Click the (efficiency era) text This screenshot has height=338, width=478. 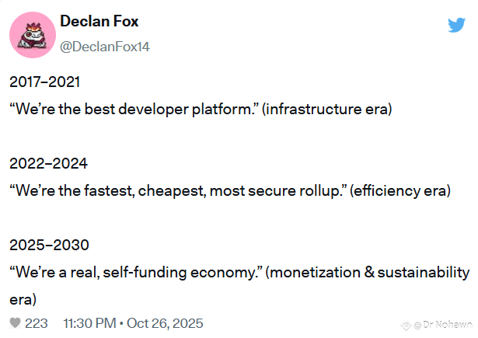point(400,191)
